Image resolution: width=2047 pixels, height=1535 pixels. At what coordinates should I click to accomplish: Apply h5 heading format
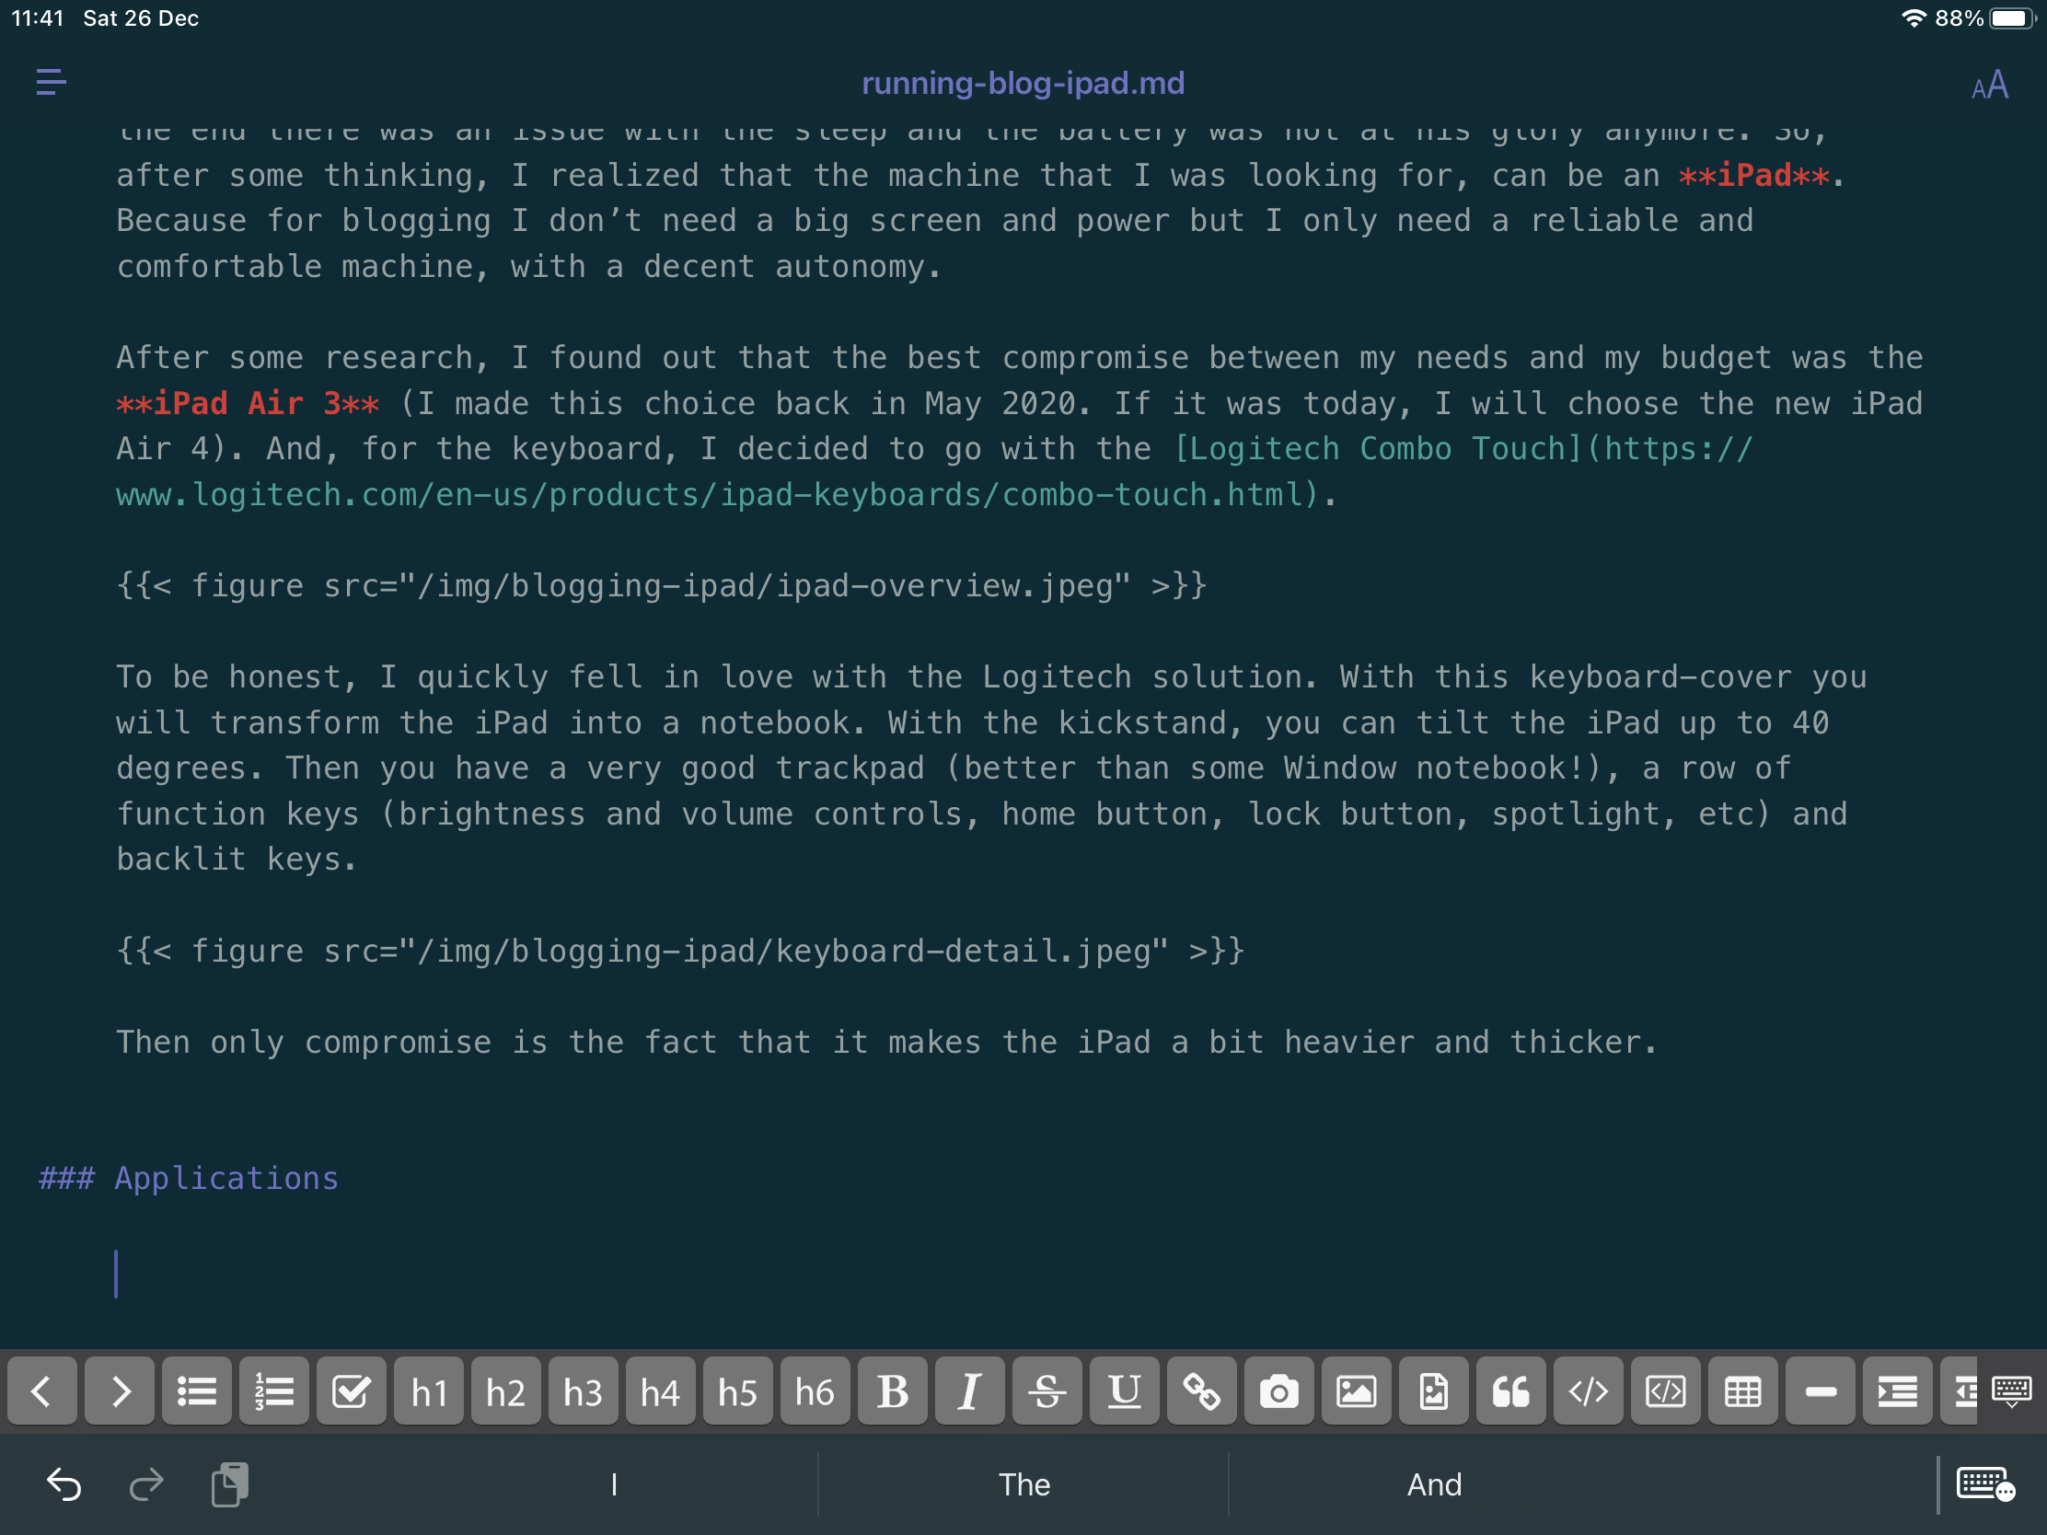[x=737, y=1391]
